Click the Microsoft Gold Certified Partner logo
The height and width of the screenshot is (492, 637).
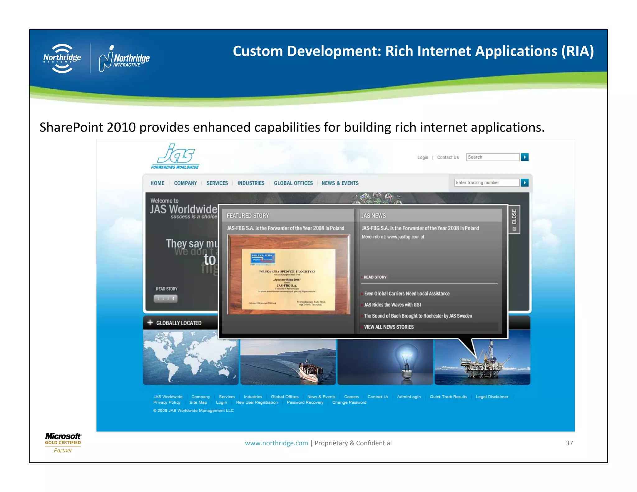[x=63, y=443]
